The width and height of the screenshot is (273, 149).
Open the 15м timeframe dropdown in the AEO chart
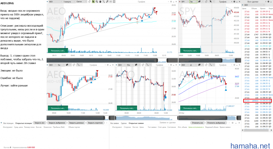[x=130, y=65]
